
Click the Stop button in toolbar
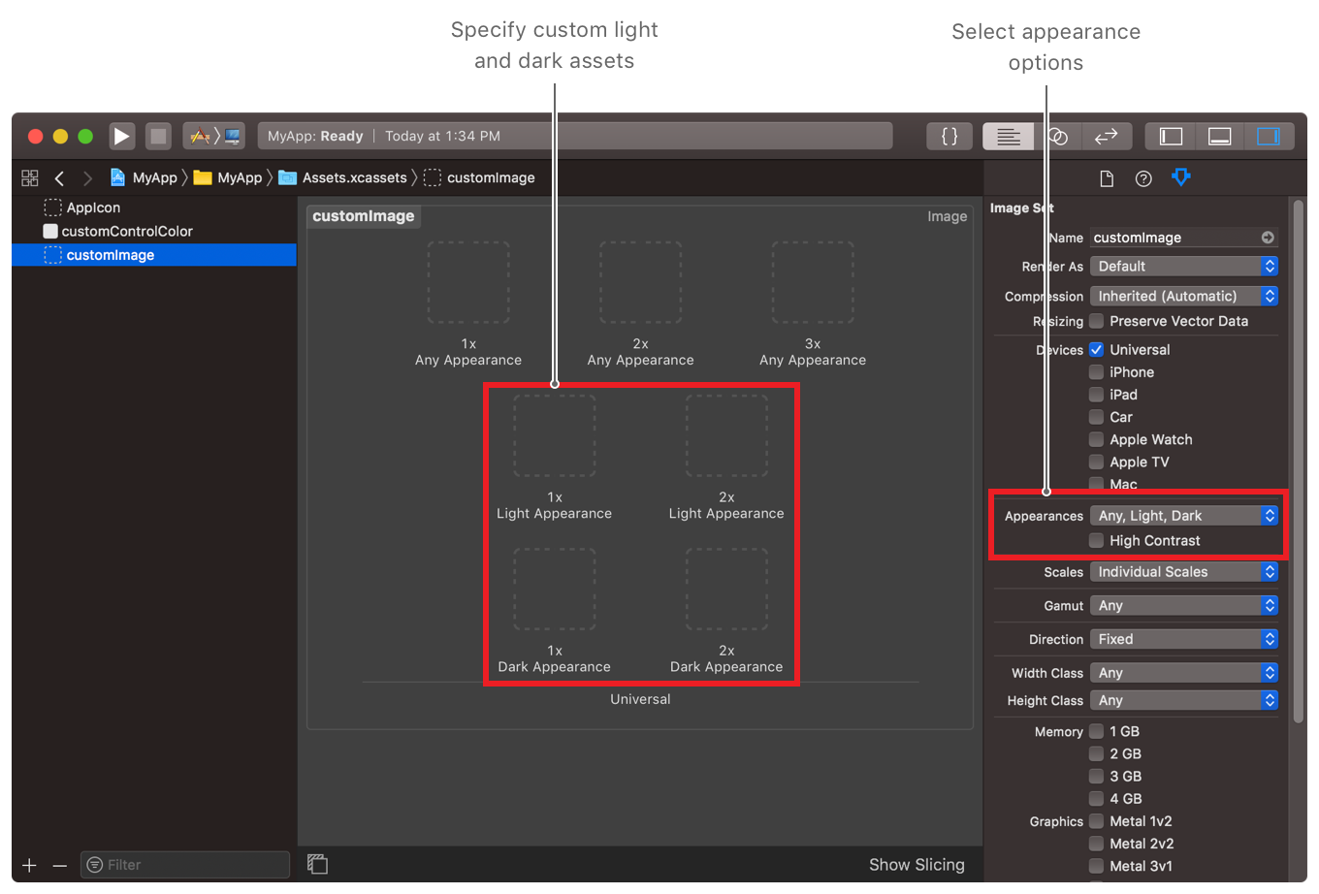158,136
